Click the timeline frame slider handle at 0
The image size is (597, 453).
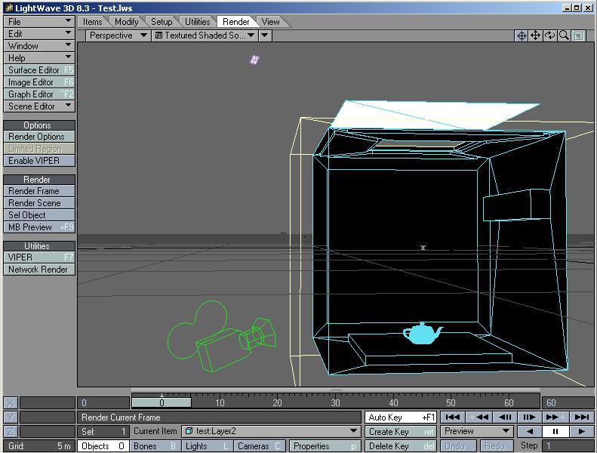(162, 402)
